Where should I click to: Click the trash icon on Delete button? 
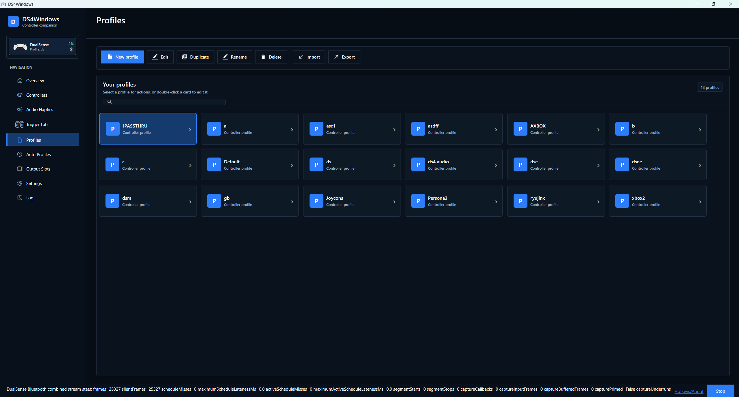pyautogui.click(x=263, y=57)
